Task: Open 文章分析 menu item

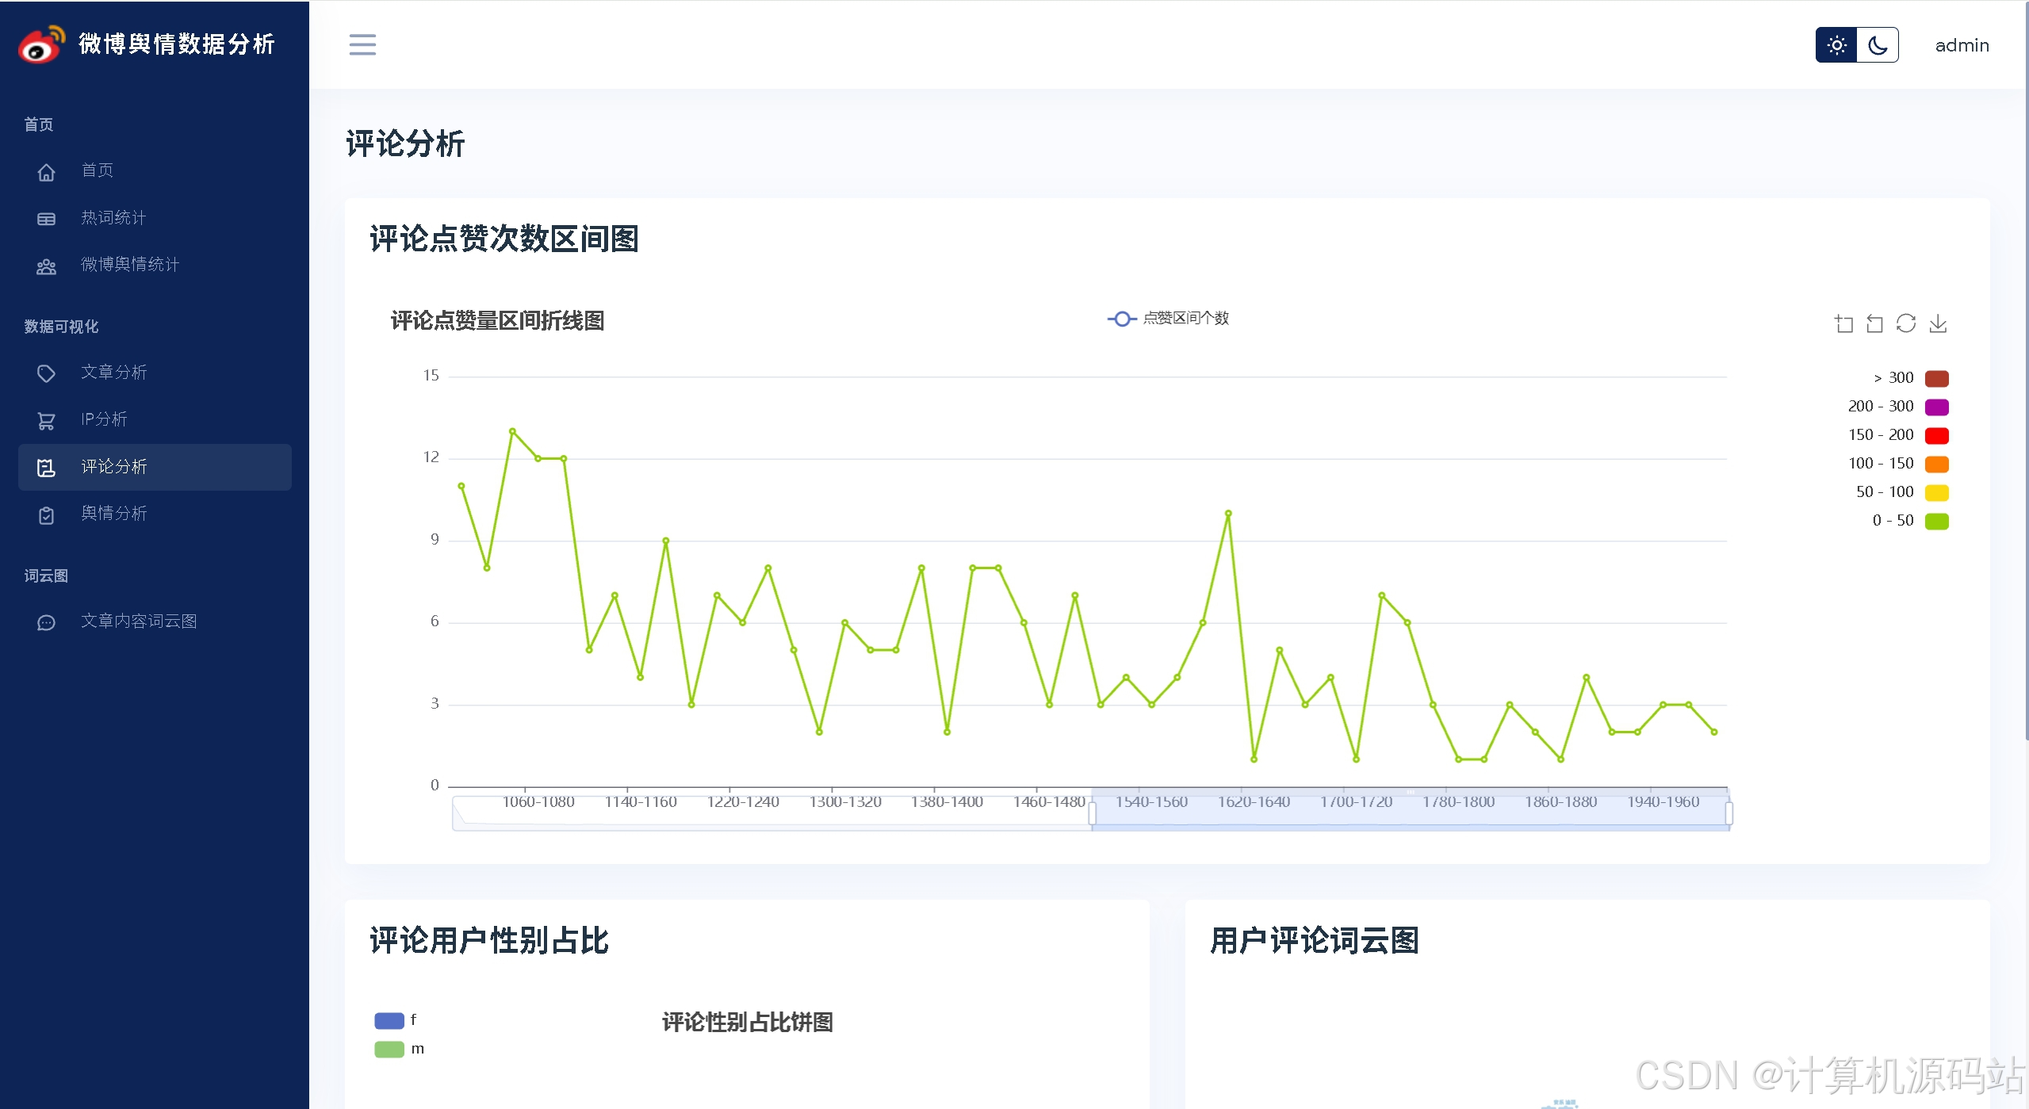Action: [114, 373]
